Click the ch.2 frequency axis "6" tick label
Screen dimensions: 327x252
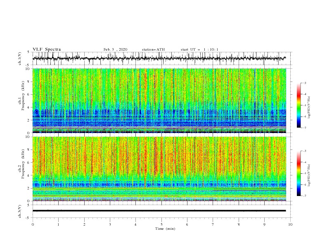point(29,163)
